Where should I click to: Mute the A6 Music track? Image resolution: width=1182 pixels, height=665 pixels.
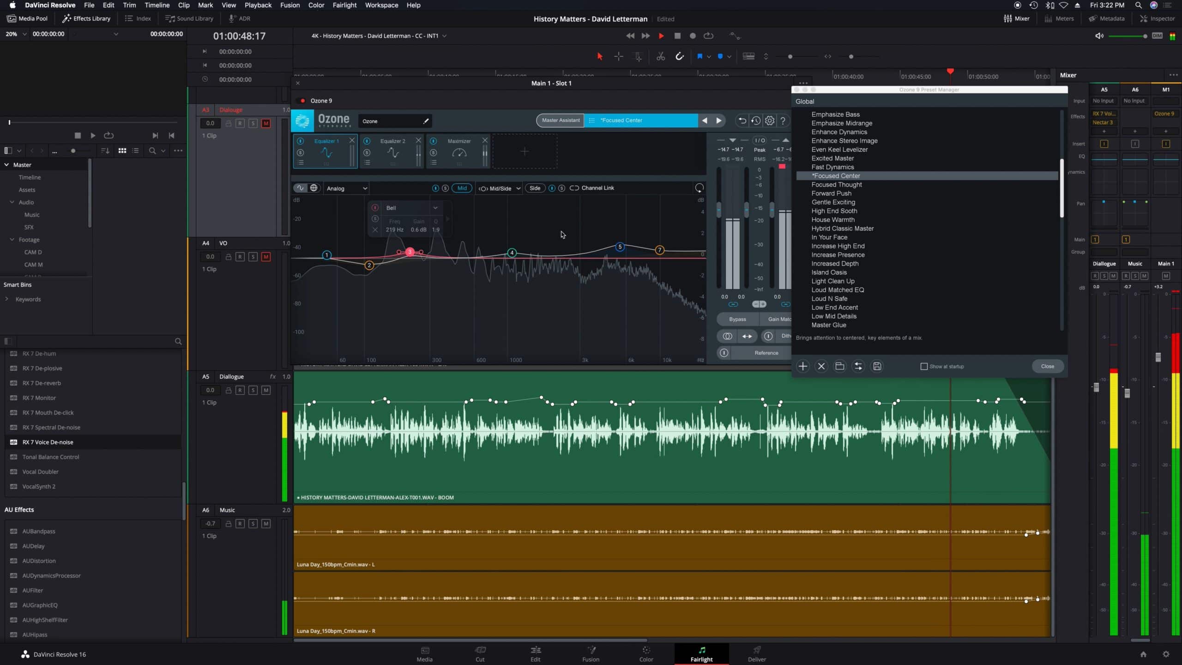point(266,524)
